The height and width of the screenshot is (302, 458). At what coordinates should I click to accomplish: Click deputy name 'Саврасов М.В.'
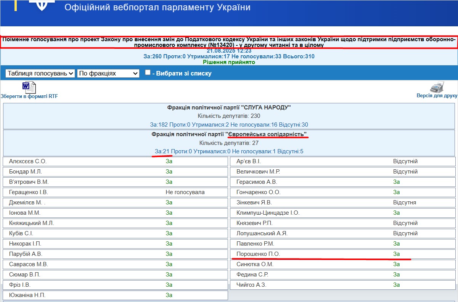tap(28, 264)
